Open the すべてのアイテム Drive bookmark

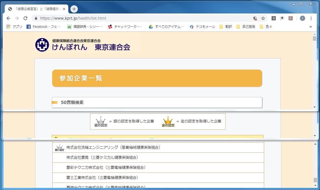pyautogui.click(x=166, y=27)
